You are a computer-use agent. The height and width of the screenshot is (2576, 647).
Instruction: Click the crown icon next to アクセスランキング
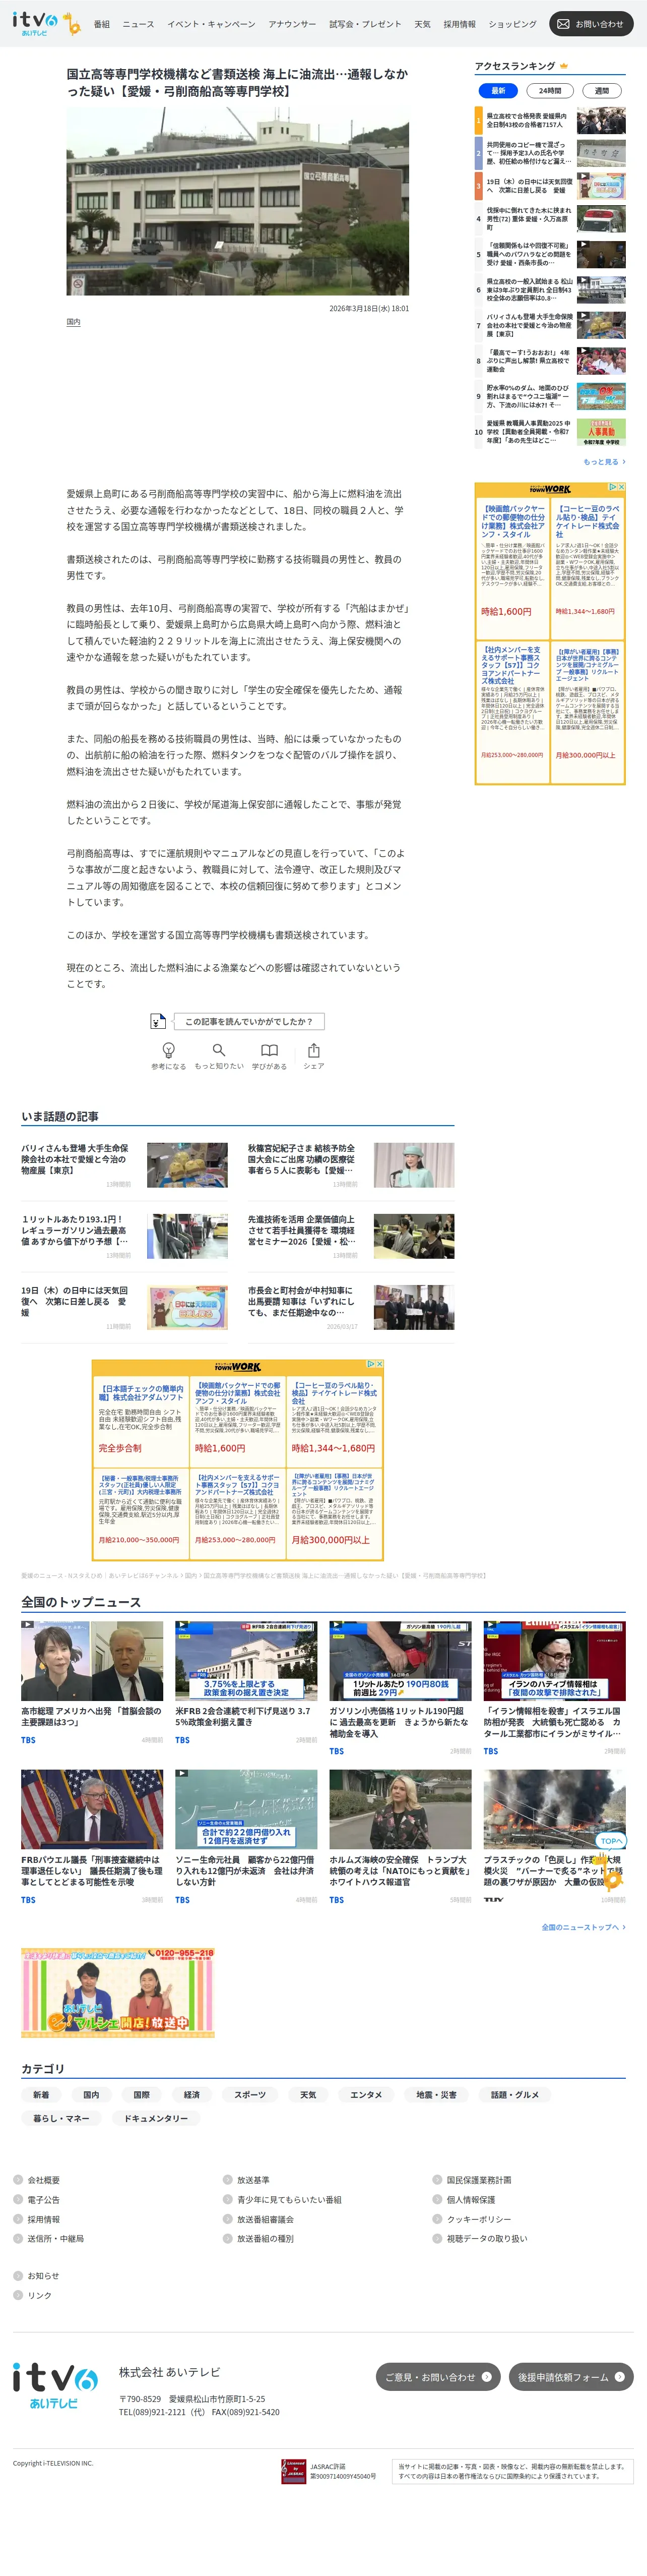pos(564,66)
